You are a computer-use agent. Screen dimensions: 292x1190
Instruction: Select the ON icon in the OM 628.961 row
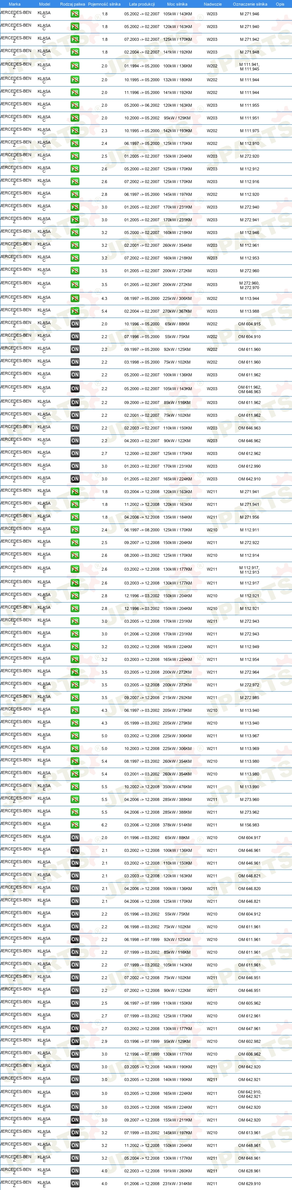coord(75,1171)
